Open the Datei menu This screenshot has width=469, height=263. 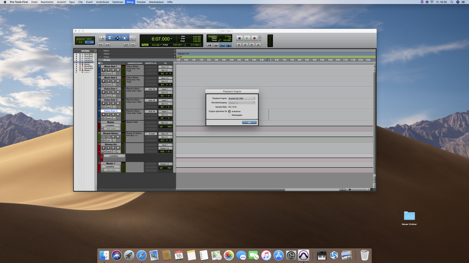pos(34,2)
